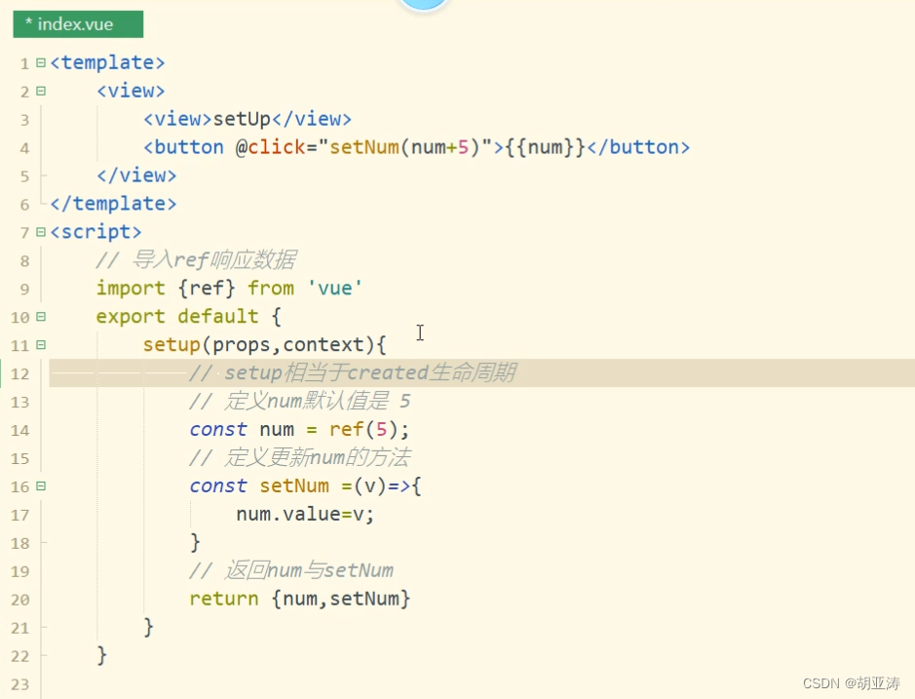Viewport: 915px width, 699px height.
Task: Click the opening <template> tag on line 1
Action: [x=107, y=62]
